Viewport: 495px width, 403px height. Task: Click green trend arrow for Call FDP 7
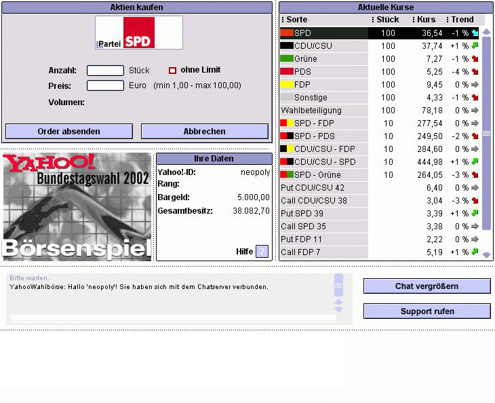click(475, 252)
